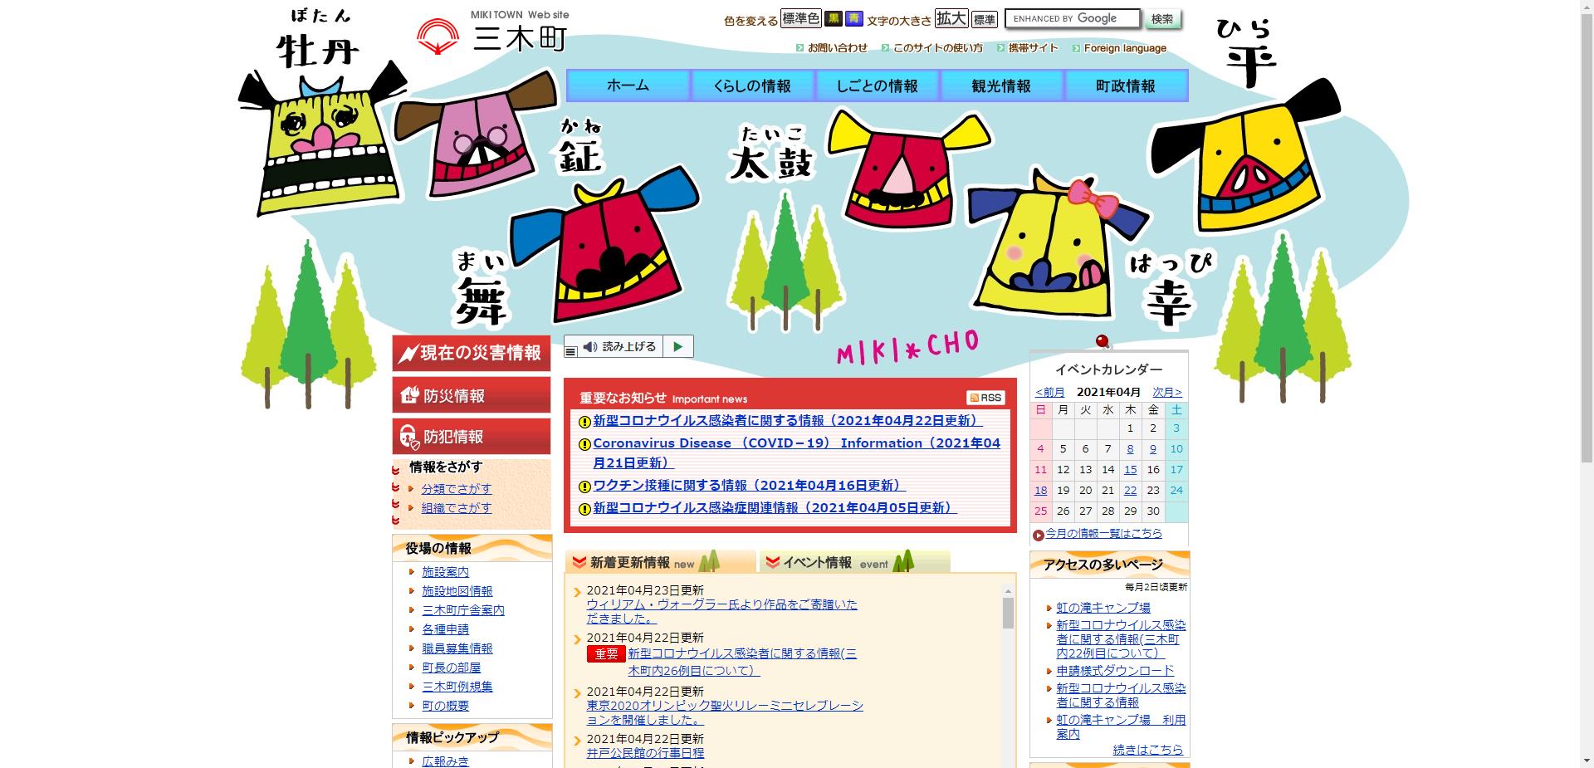Image resolution: width=1594 pixels, height=768 pixels.
Task: Go to next month in calendar
Action: pos(1166,392)
